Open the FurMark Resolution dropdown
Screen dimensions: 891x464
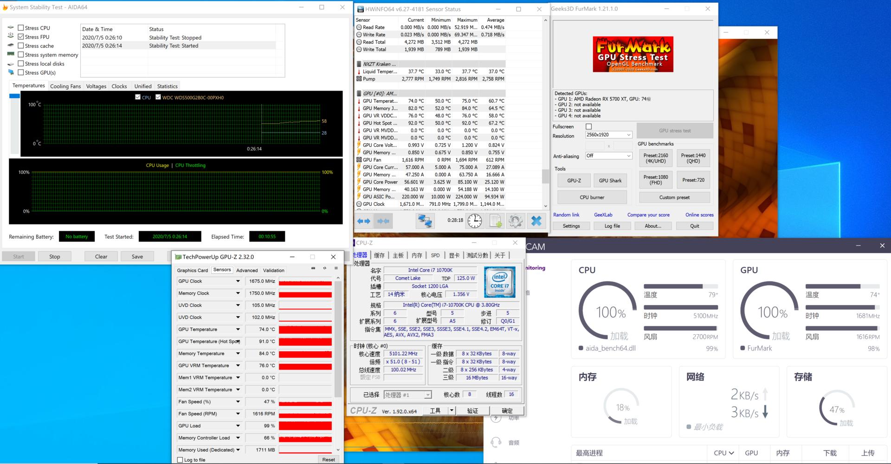pyautogui.click(x=608, y=135)
